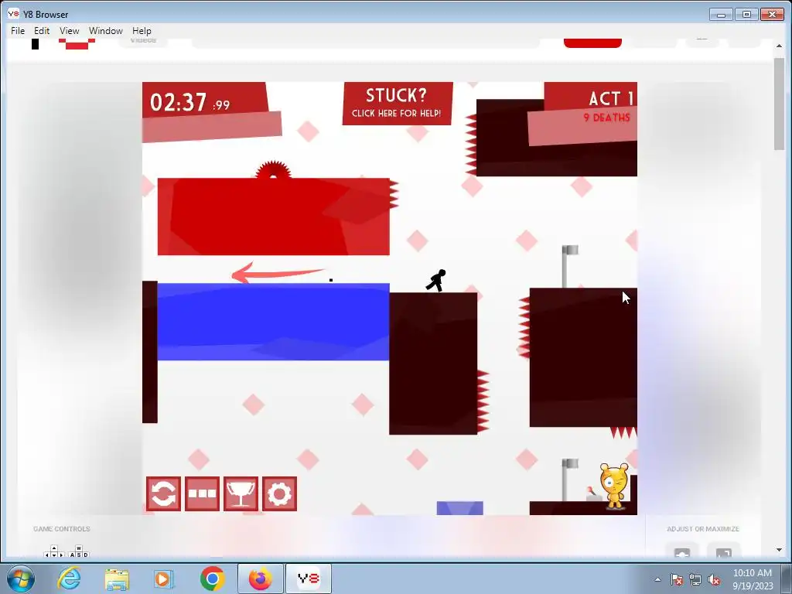
Task: Click the page scrollbar down arrow
Action: tap(779, 550)
